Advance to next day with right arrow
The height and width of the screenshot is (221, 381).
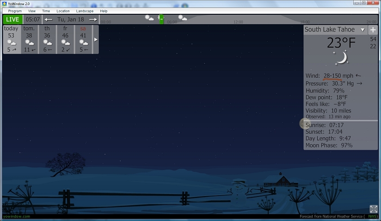point(93,19)
